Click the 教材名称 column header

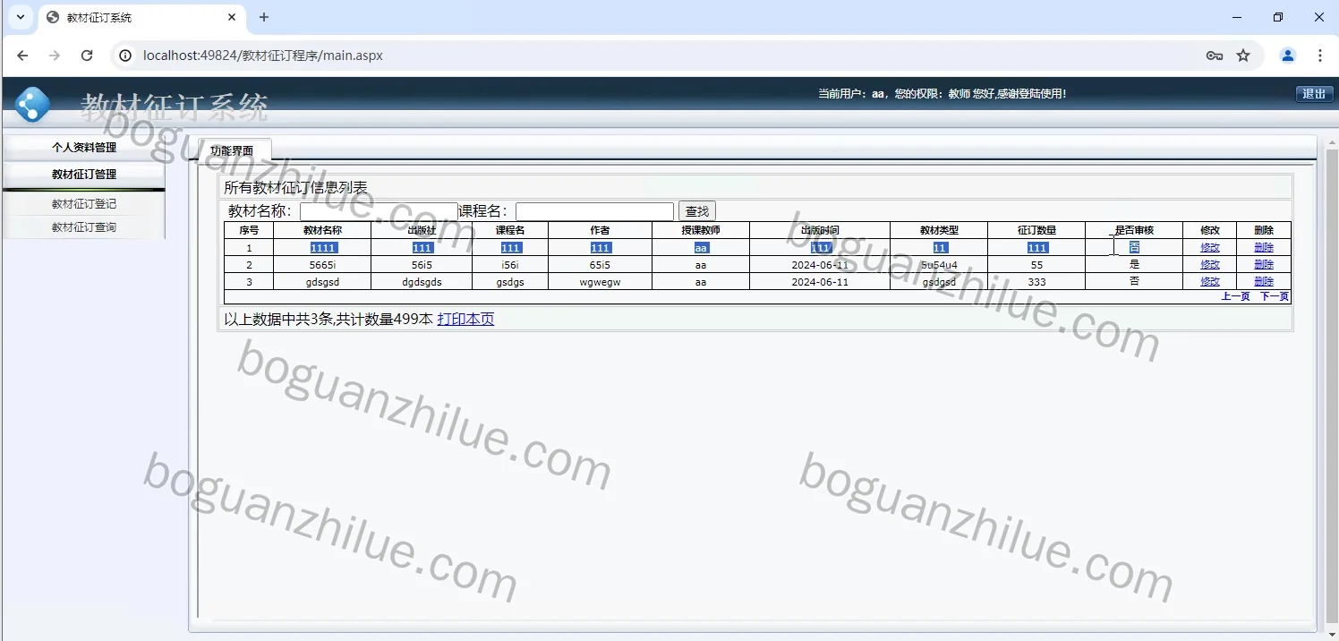tap(322, 231)
